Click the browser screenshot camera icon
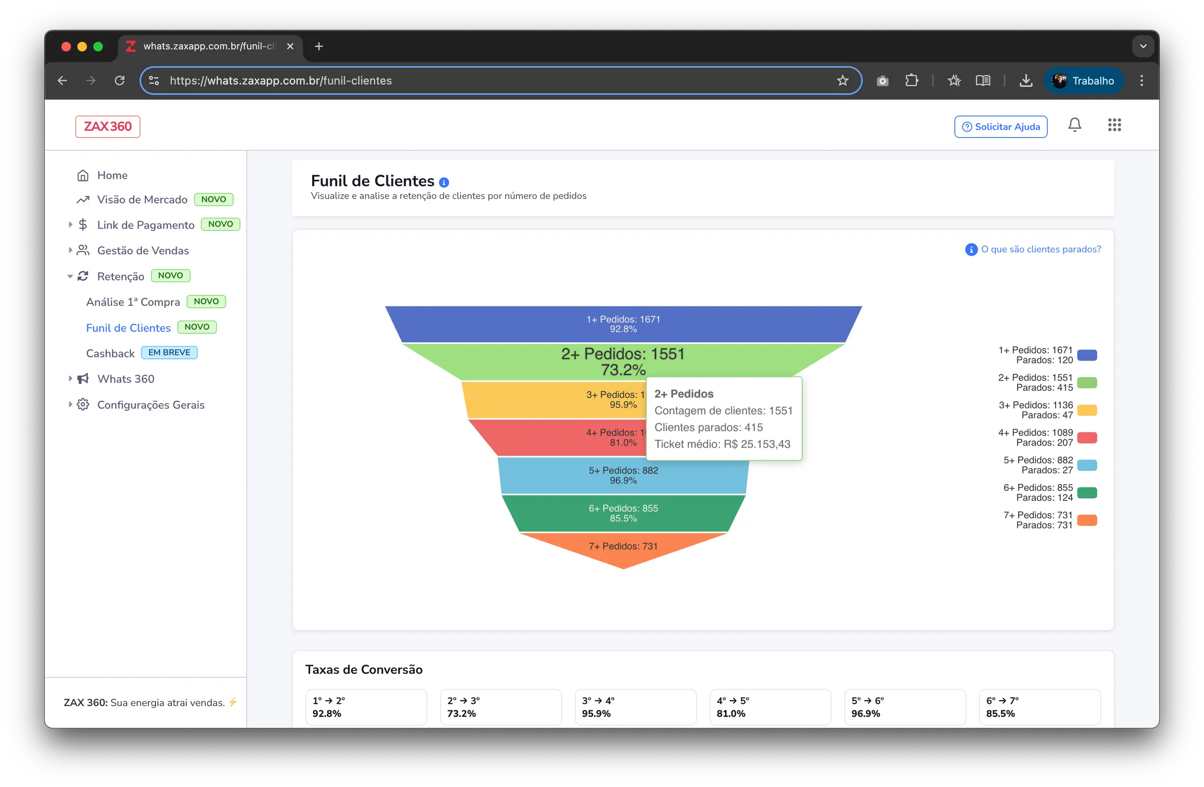The width and height of the screenshot is (1204, 787). click(x=882, y=81)
